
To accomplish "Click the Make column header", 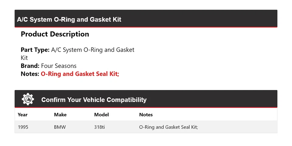I will (x=60, y=115).
